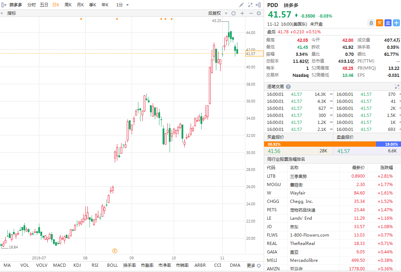Set a price alert bell
The image size is (401, 272).
(x=371, y=23)
